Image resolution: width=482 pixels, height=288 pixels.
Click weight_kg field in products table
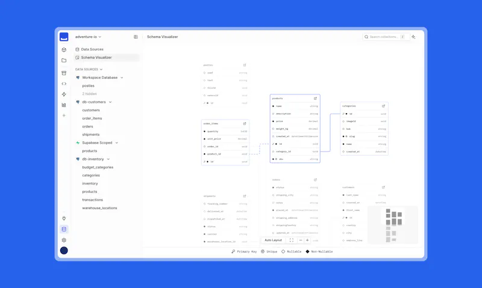click(x=295, y=129)
